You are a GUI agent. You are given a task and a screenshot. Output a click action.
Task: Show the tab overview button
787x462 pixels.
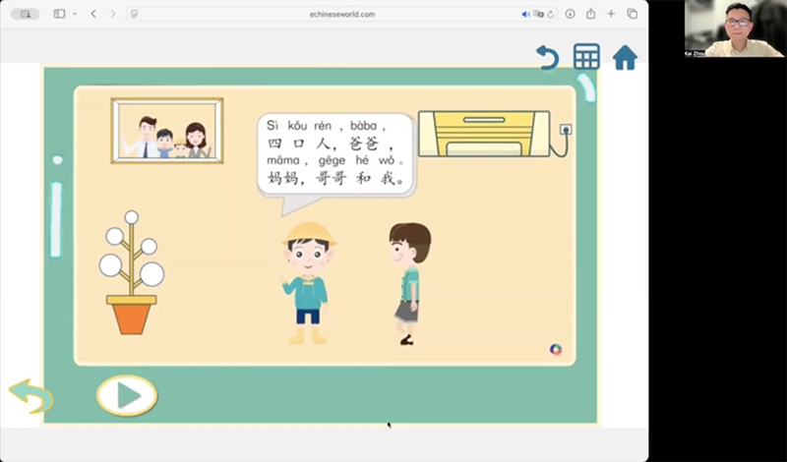[632, 14]
